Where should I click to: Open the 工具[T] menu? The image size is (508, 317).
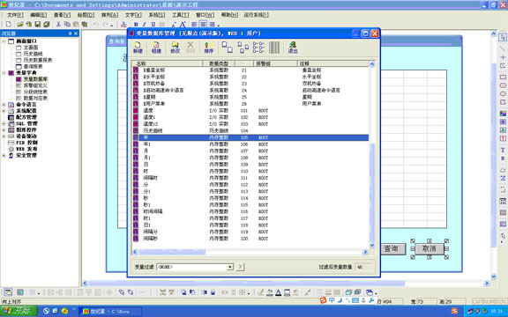180,15
